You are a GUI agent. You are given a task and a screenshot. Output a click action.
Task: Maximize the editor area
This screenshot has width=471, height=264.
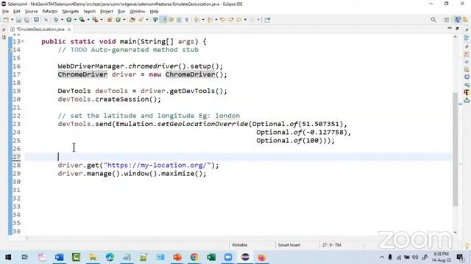click(457, 29)
